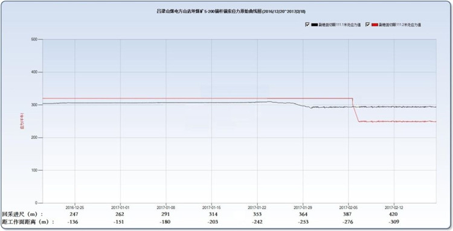Click the chart title with date range 2016/12/20
Screen dimensions: 453x231
click(231, 11)
